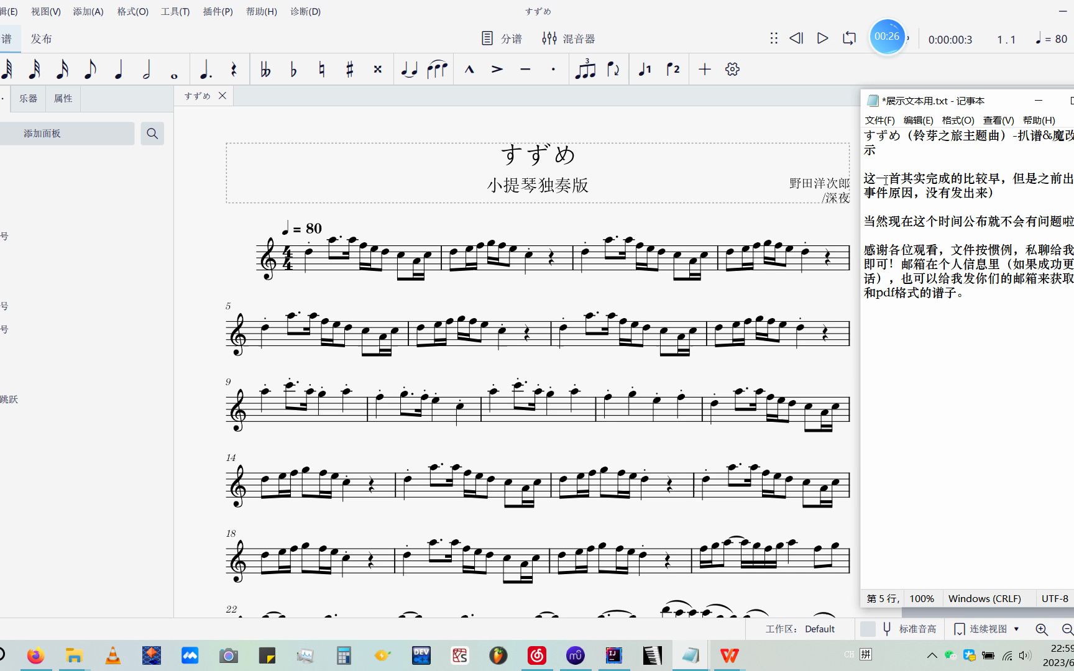1074x671 pixels.
Task: Open the calculator from the taskbar
Action: [344, 655]
